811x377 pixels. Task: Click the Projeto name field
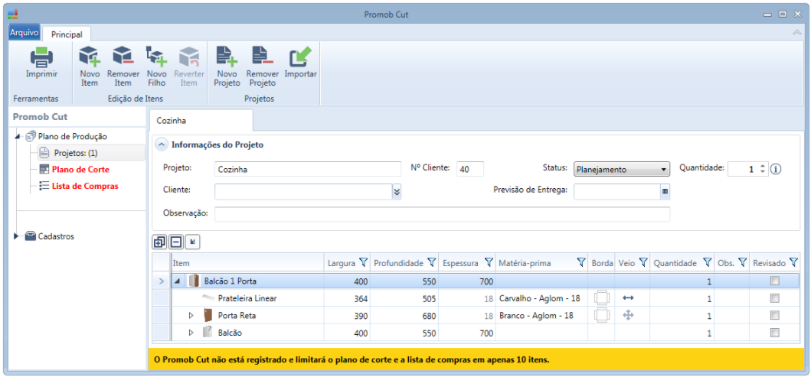pos(308,169)
